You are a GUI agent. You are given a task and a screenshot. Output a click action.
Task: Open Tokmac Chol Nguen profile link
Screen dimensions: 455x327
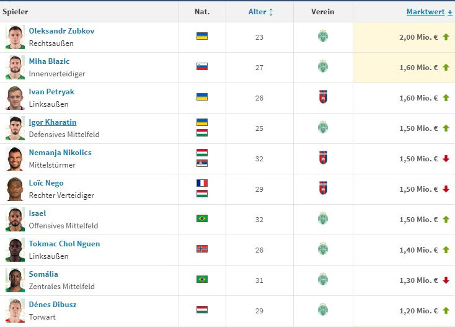(x=64, y=244)
